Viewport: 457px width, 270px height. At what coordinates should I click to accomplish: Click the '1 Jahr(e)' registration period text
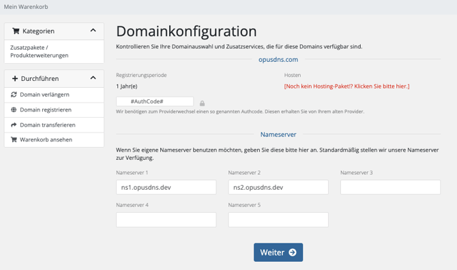click(x=126, y=86)
